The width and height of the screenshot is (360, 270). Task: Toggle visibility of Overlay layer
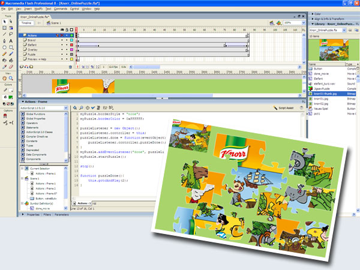click(62, 50)
